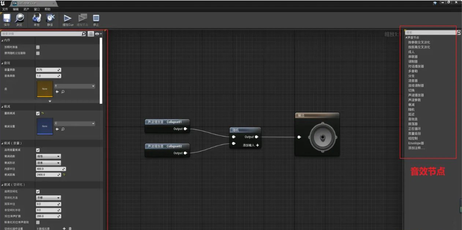This screenshot has width=462, height=230.
Task: Open the 衰减形状 dropdown set to 球体
Action: (x=48, y=163)
